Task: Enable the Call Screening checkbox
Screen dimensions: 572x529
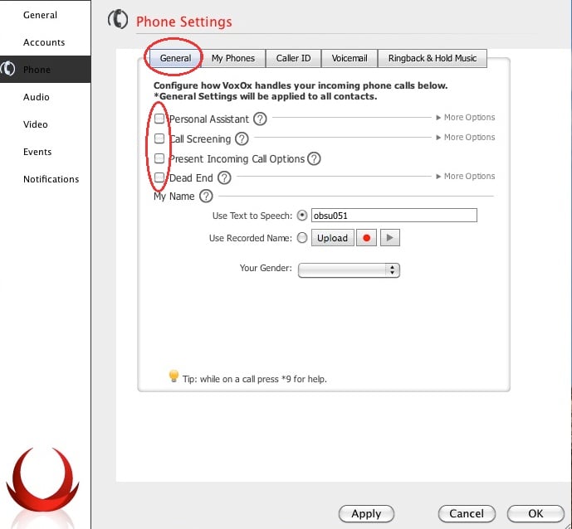Action: [159, 138]
